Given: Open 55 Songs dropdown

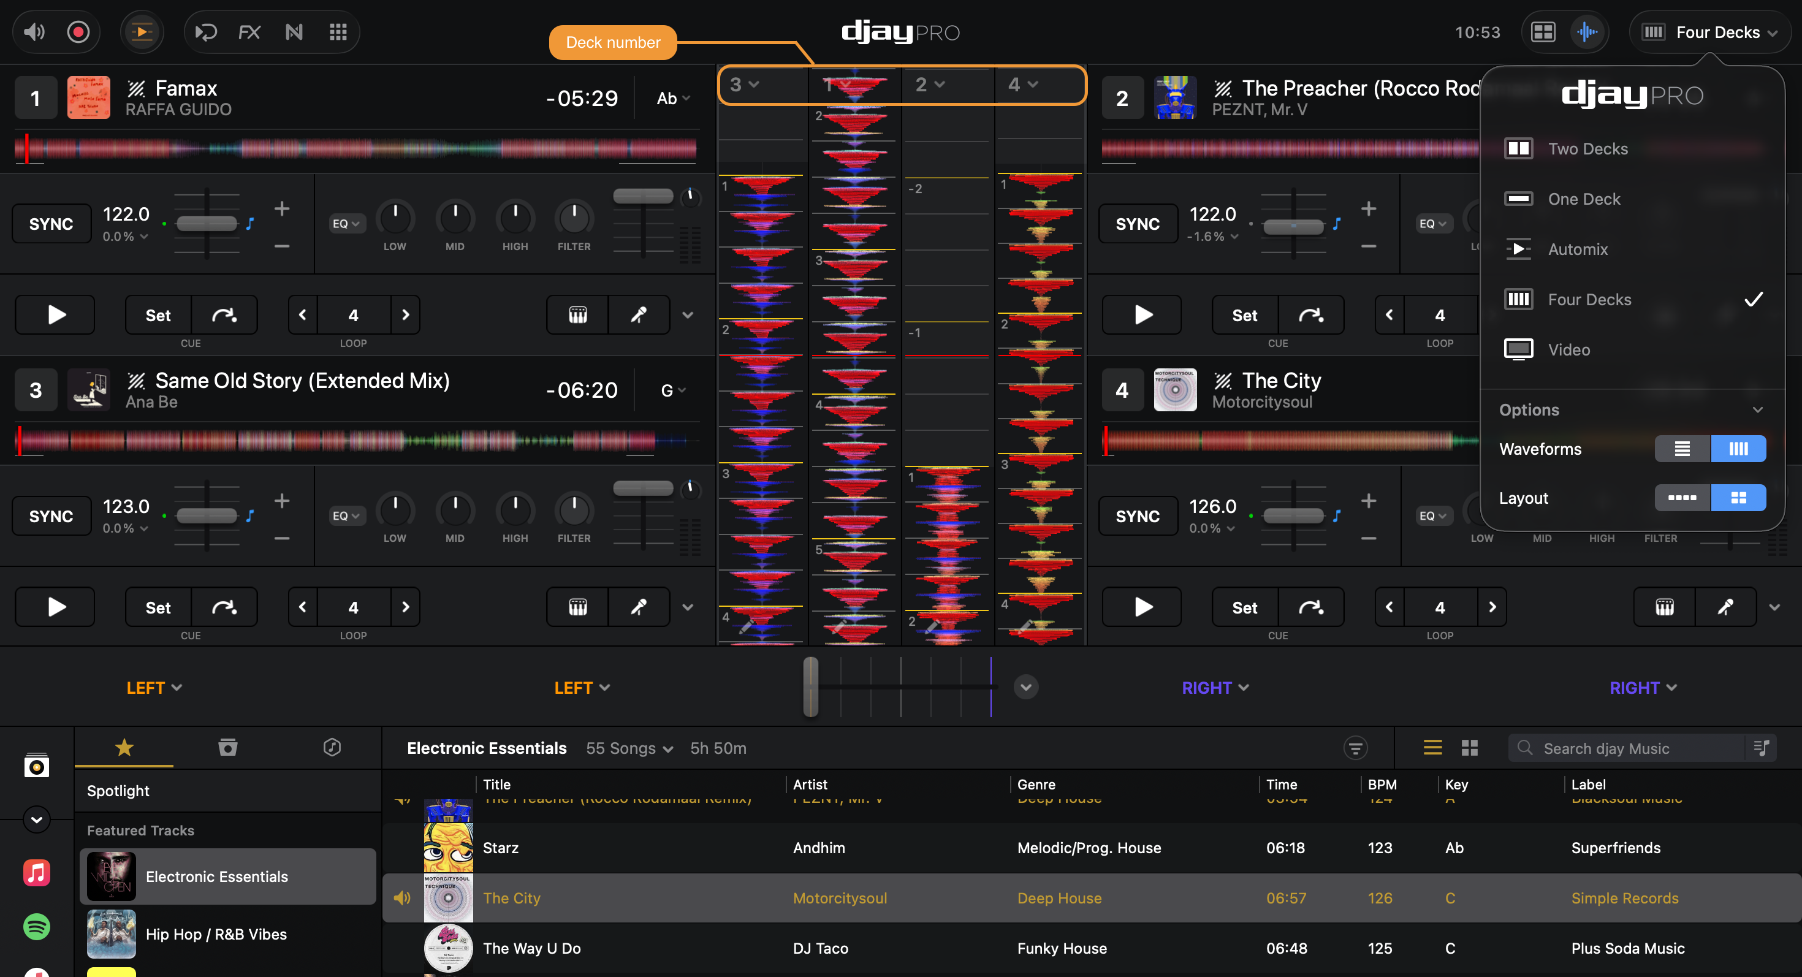Looking at the screenshot, I should [x=629, y=748].
